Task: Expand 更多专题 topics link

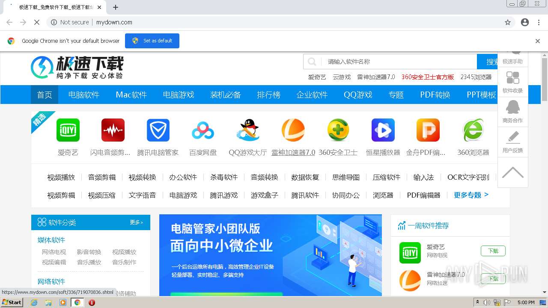Action: pos(471,195)
